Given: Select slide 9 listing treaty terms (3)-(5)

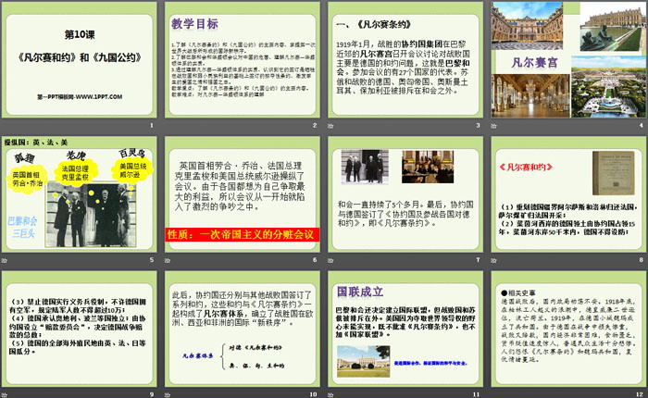Looking at the screenshot, I should (x=80, y=329).
